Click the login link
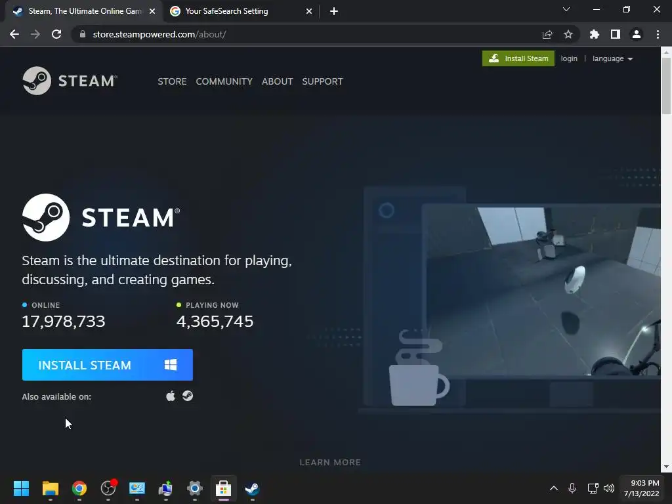The image size is (672, 504). (x=569, y=58)
